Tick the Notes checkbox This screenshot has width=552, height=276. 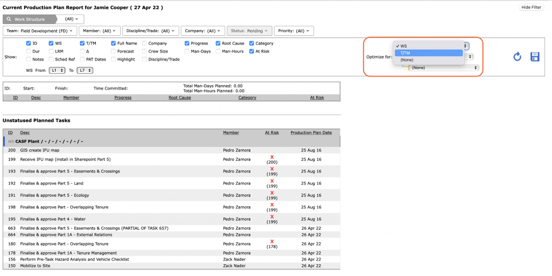[28, 59]
